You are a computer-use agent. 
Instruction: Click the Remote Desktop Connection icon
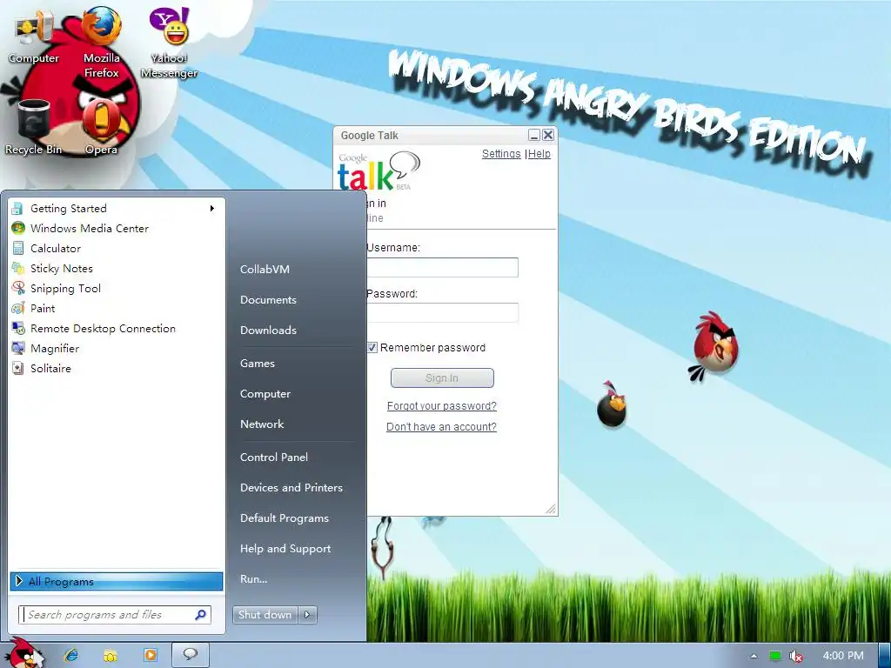click(18, 328)
